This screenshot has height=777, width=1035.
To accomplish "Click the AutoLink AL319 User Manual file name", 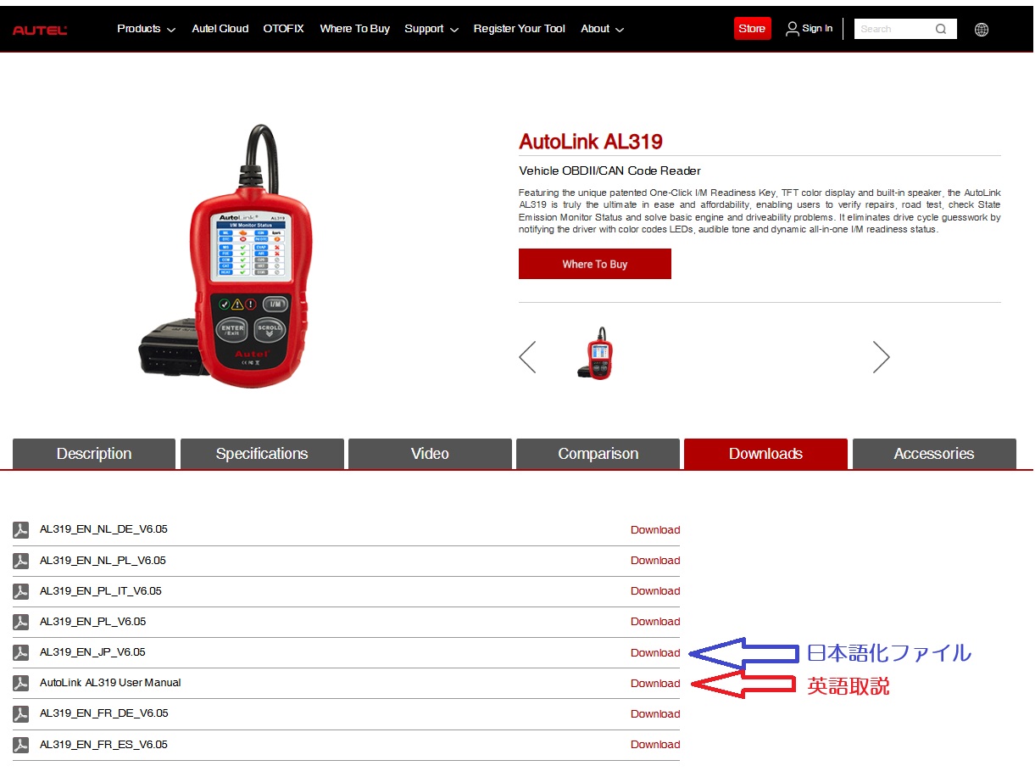I will [x=110, y=683].
